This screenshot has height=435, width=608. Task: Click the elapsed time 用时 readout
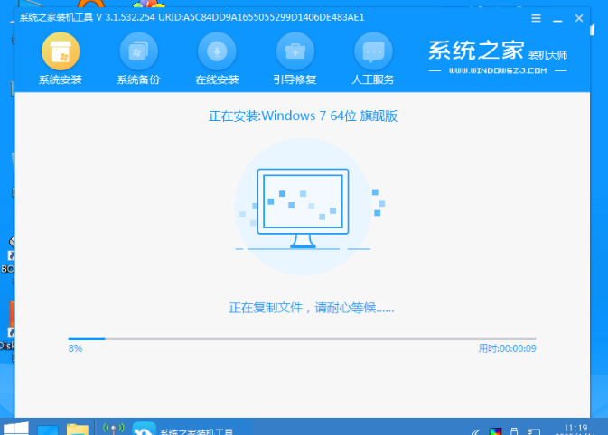coord(507,348)
